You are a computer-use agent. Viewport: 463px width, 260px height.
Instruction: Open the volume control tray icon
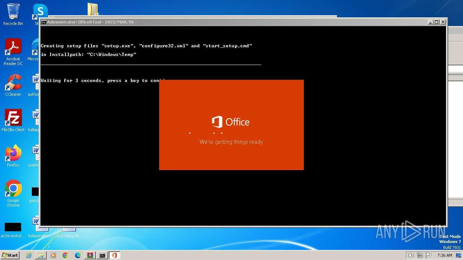[411, 255]
